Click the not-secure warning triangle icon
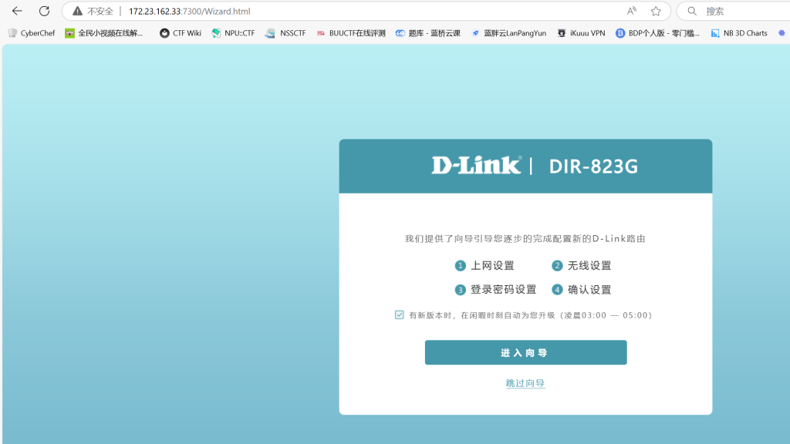Viewport: 790px width, 444px height. pyautogui.click(x=77, y=12)
